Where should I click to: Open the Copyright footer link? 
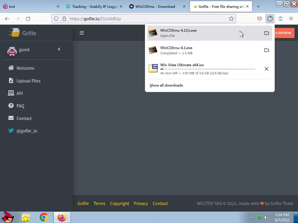pos(120,204)
